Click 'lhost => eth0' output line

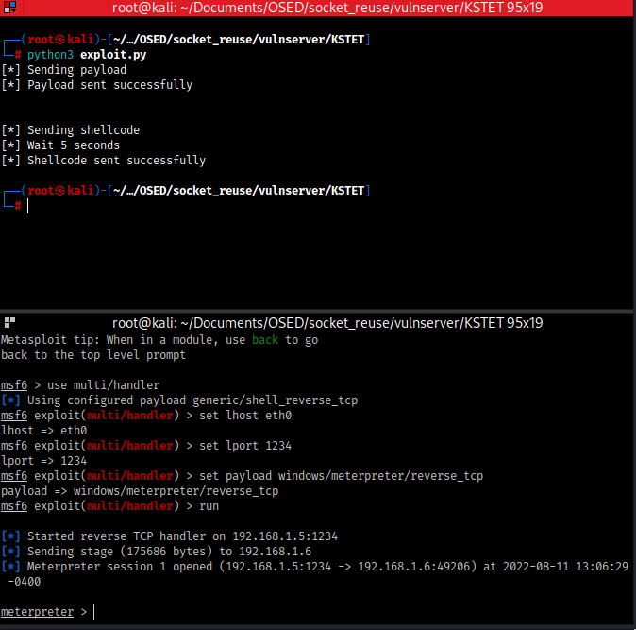pos(43,431)
